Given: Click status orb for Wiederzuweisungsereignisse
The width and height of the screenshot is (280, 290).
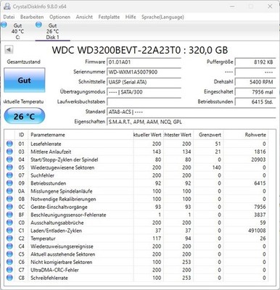Looking at the screenshot, I should coord(9,246).
